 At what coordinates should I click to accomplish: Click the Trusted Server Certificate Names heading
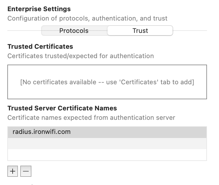click(62, 108)
